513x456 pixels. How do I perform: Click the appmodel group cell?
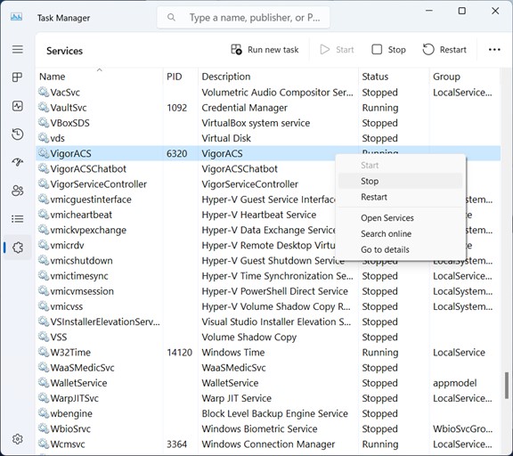[x=455, y=383]
